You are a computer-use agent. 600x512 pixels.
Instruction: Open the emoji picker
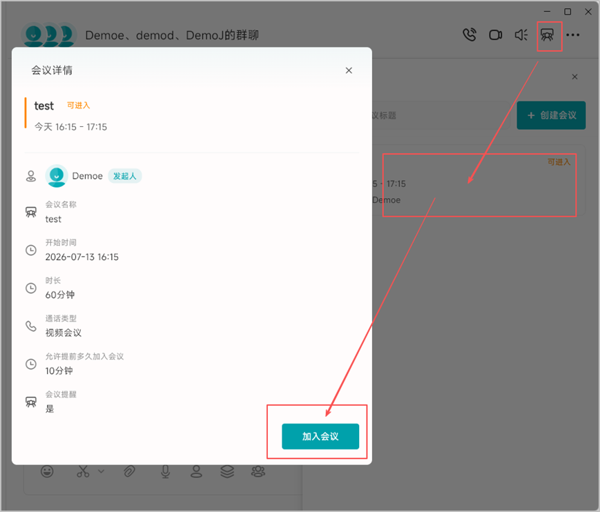click(47, 471)
